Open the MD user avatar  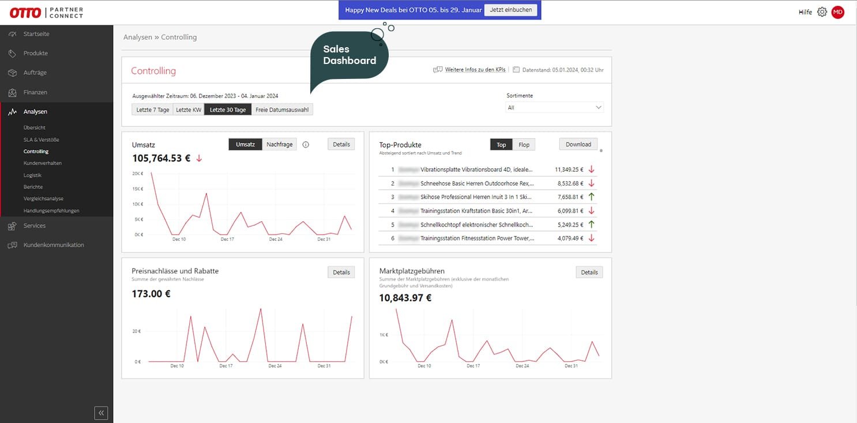(837, 12)
